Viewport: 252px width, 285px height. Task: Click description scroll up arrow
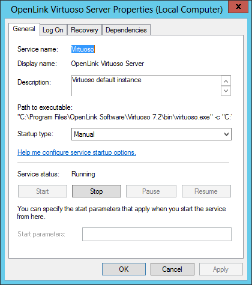click(226, 81)
